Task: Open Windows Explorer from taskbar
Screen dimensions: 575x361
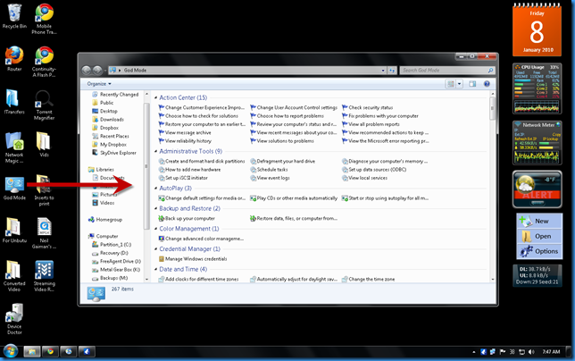Action: 32,351
